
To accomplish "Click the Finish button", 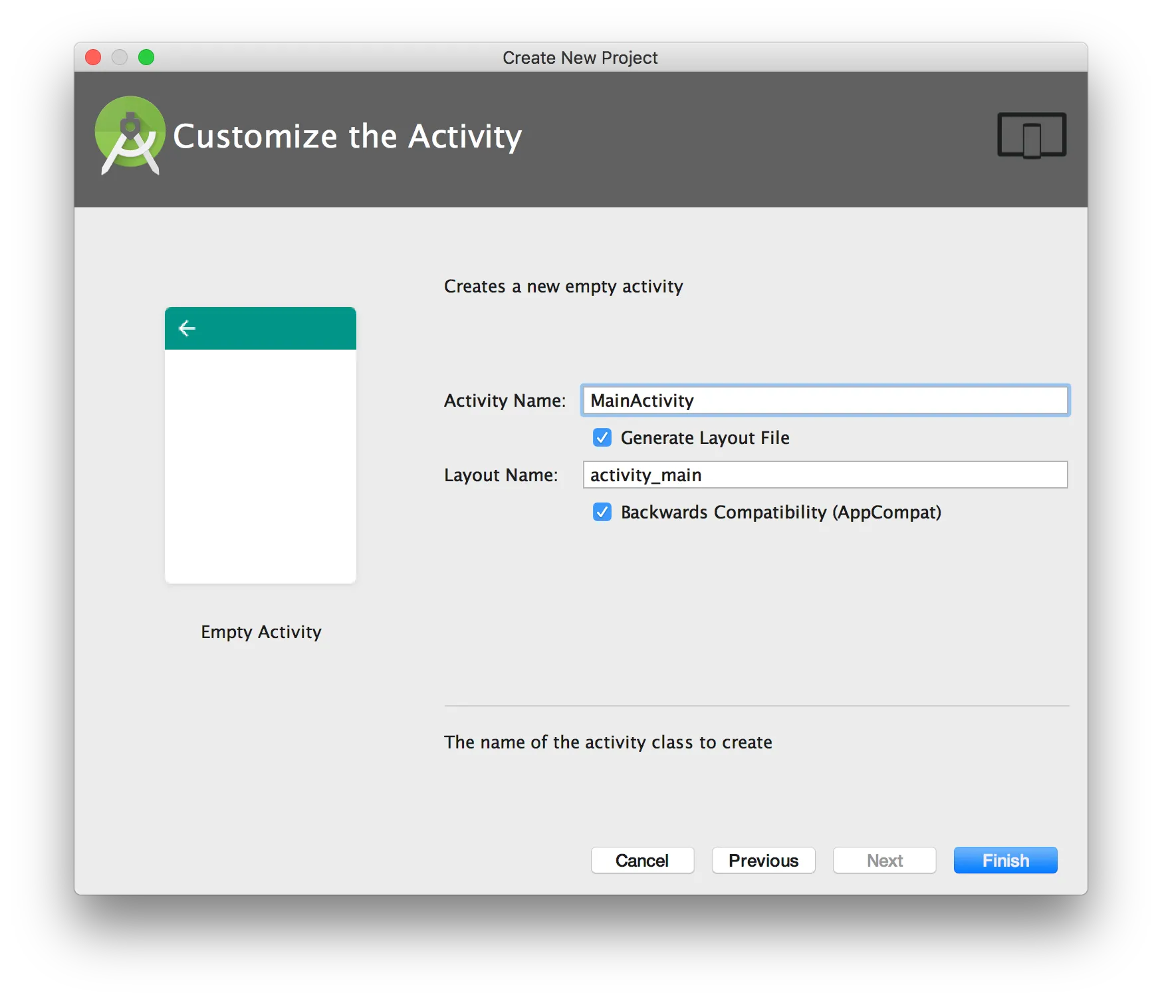I will (1005, 860).
